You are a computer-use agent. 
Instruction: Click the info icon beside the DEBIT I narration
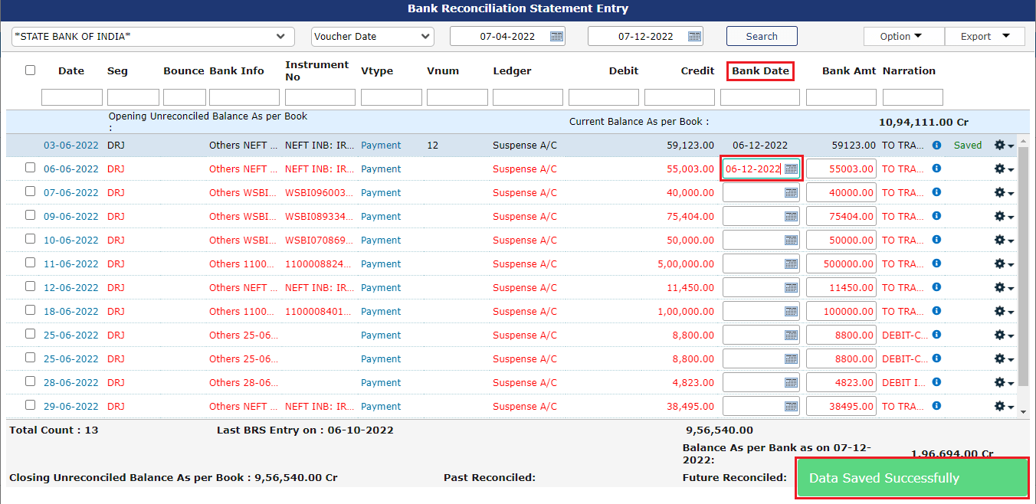pos(936,382)
